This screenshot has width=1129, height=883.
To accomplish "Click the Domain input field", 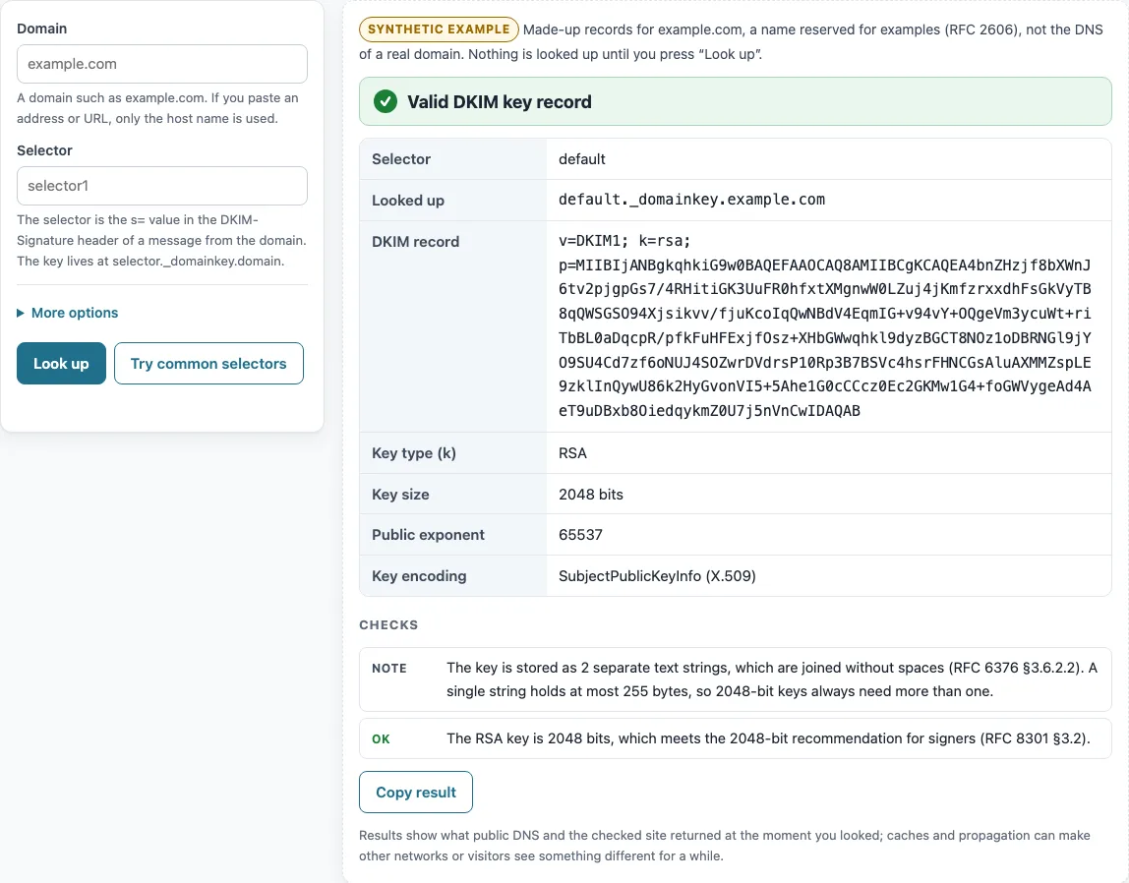I will (162, 64).
